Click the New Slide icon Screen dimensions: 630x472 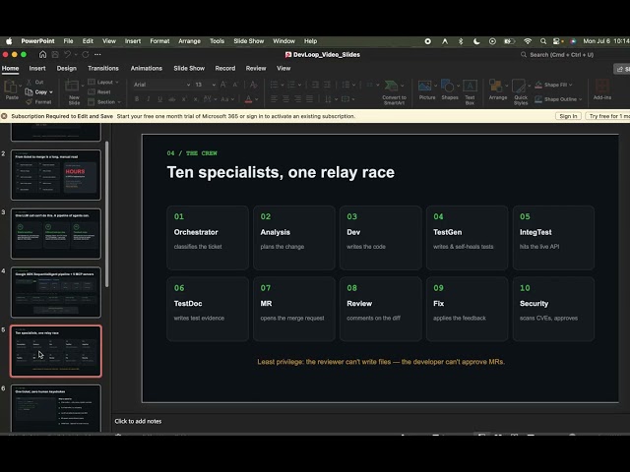click(72, 86)
